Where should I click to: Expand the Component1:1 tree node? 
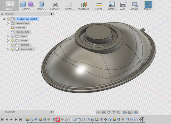pos(8,49)
